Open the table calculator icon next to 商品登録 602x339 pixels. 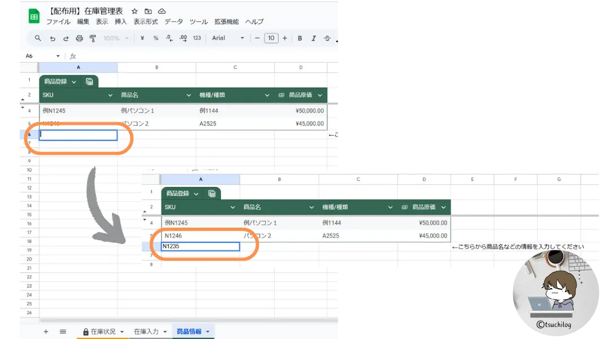coord(89,81)
